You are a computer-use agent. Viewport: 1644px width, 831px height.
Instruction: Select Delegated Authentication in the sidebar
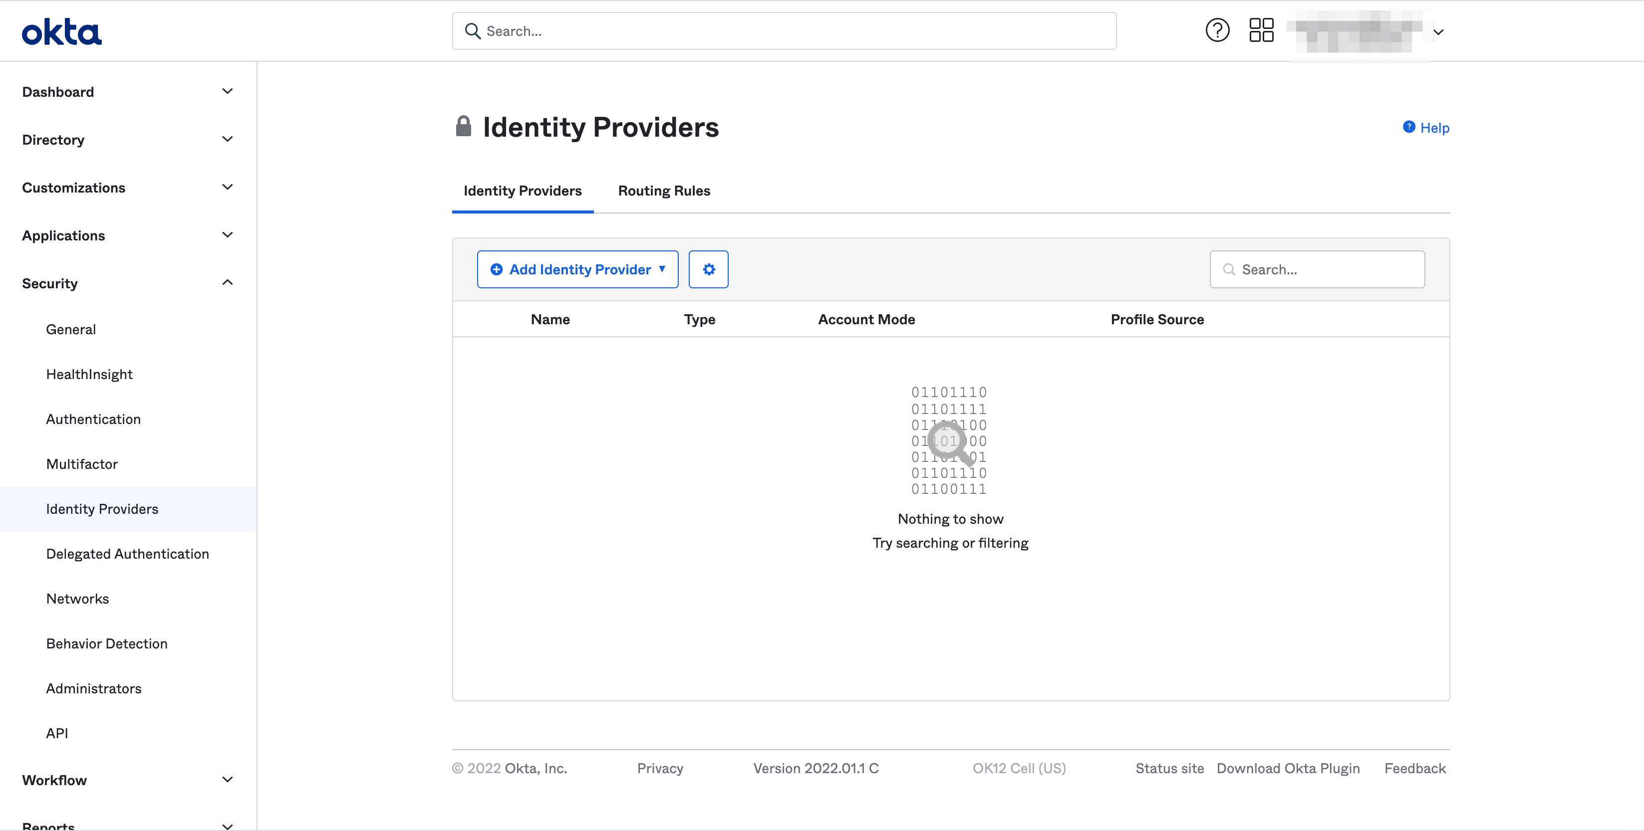128,554
